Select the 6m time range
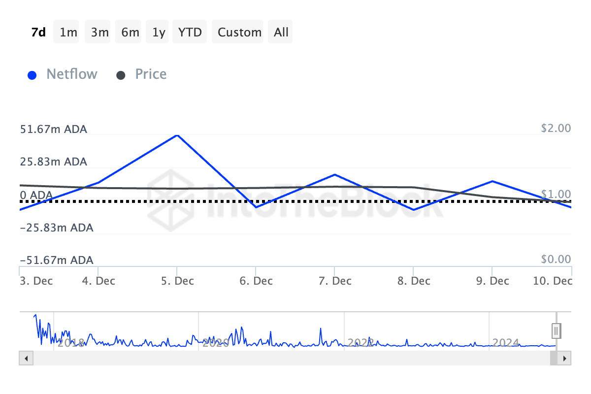The height and width of the screenshot is (394, 591). point(130,33)
